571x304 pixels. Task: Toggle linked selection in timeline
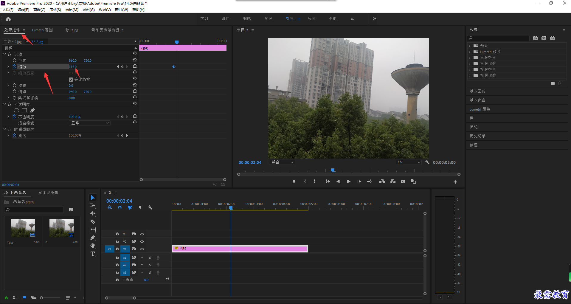[130, 207]
